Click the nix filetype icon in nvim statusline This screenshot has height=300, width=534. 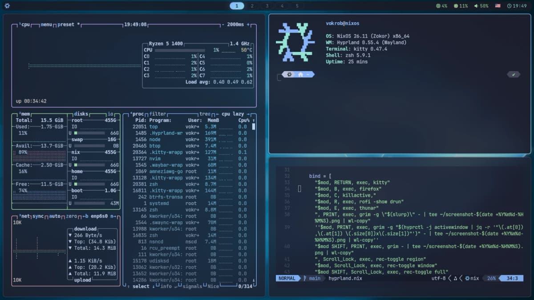[x=467, y=278]
